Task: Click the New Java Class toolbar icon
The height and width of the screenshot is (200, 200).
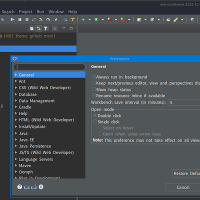Action: click(152, 19)
